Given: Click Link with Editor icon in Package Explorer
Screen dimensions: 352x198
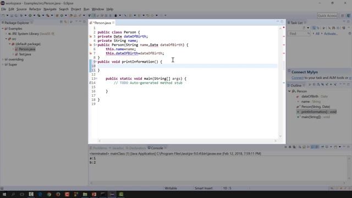Looking at the screenshot, I should coord(65,22).
